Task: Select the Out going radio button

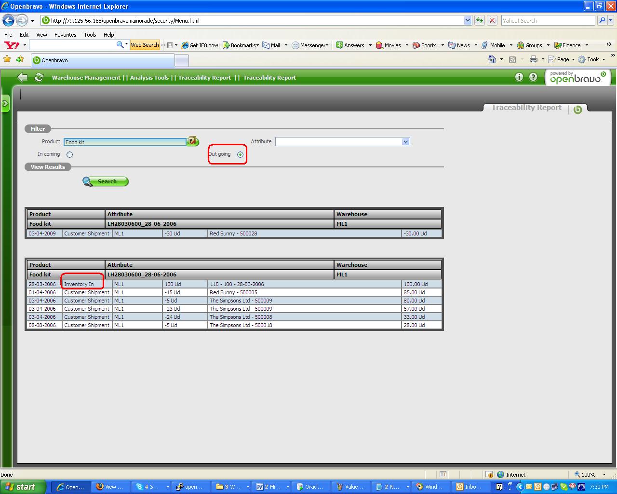Action: 240,155
